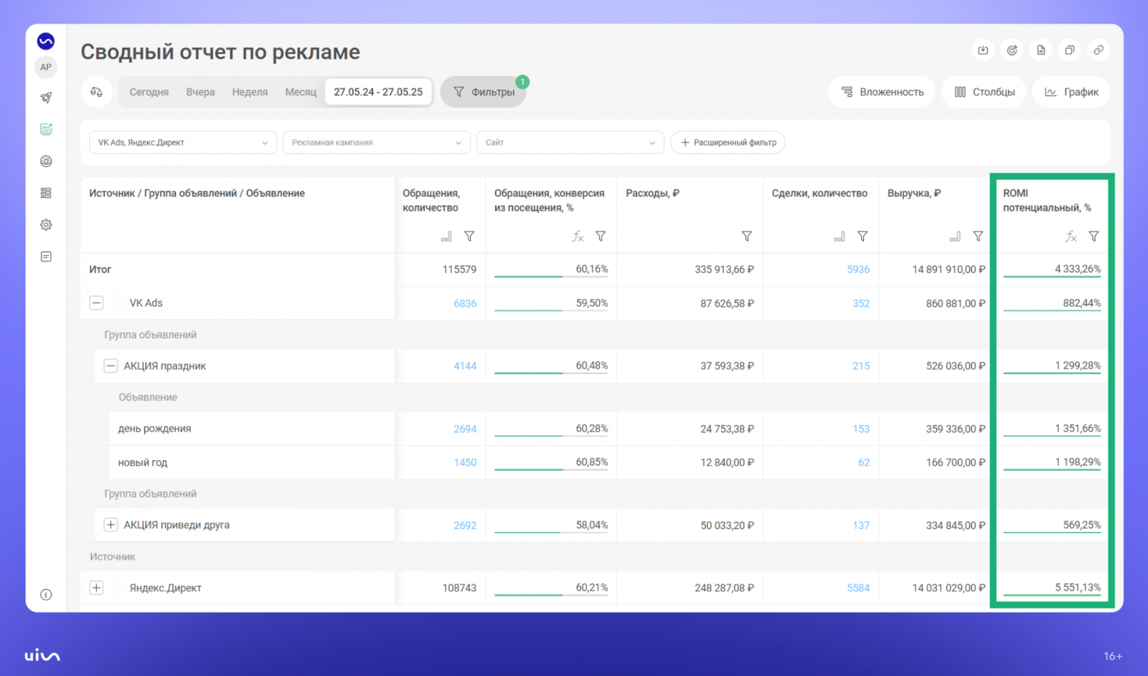The image size is (1148, 676).
Task: Click filter funnel in Выручка column
Action: point(977,237)
